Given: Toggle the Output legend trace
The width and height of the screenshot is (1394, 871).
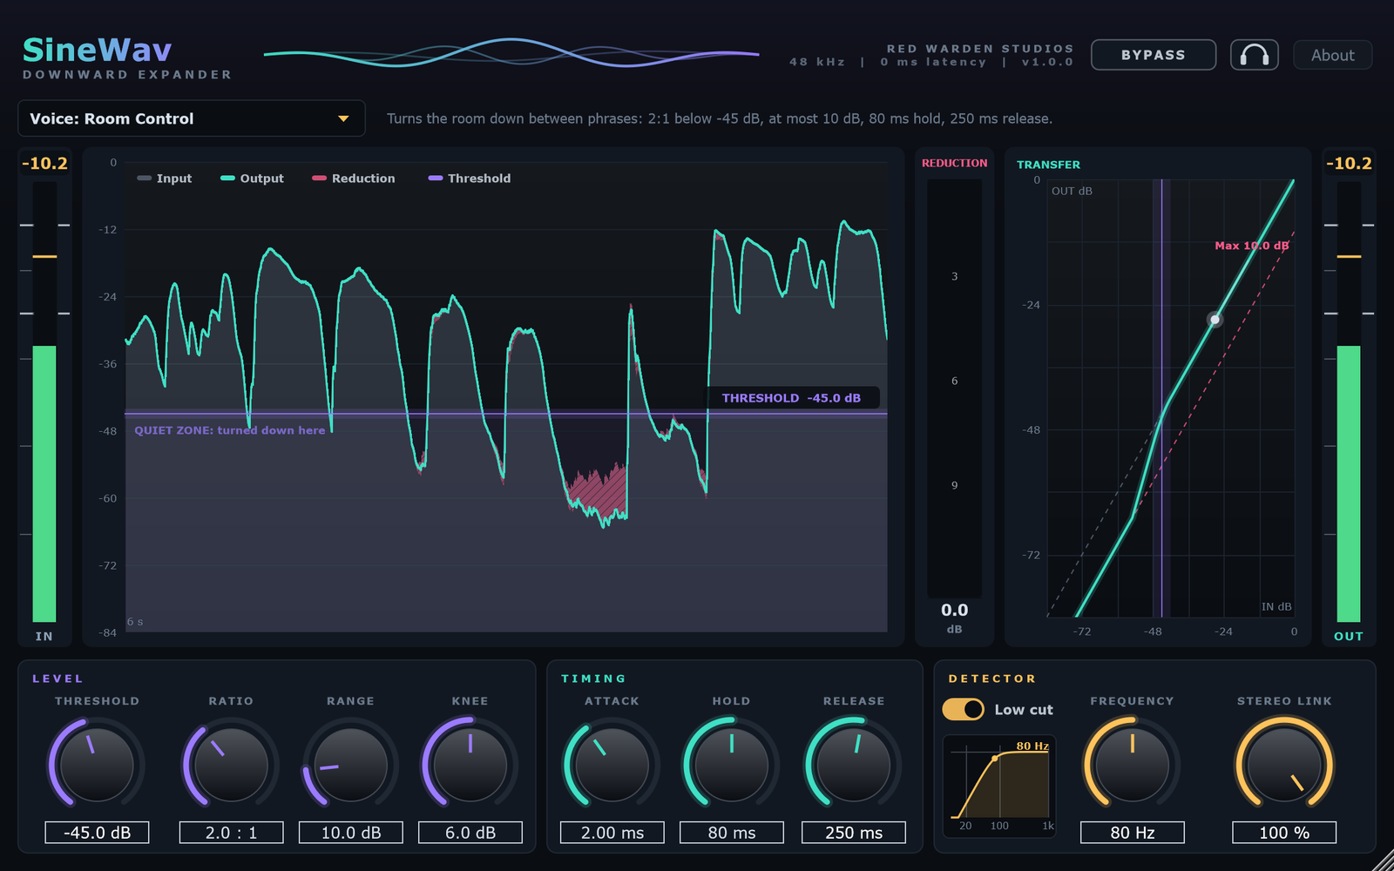Looking at the screenshot, I should click(252, 178).
